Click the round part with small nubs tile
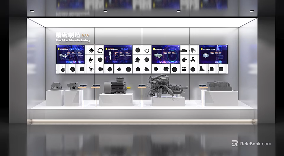284x156 pixels. pyautogui.click(x=118, y=69)
